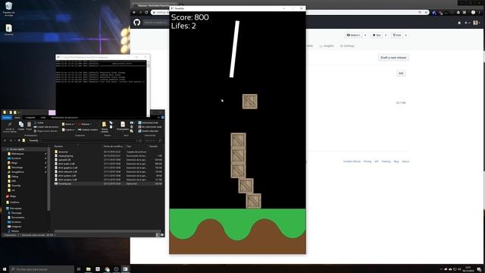Open the Insights tab in GitHub
This screenshot has width=485, height=273.
pyautogui.click(x=327, y=45)
